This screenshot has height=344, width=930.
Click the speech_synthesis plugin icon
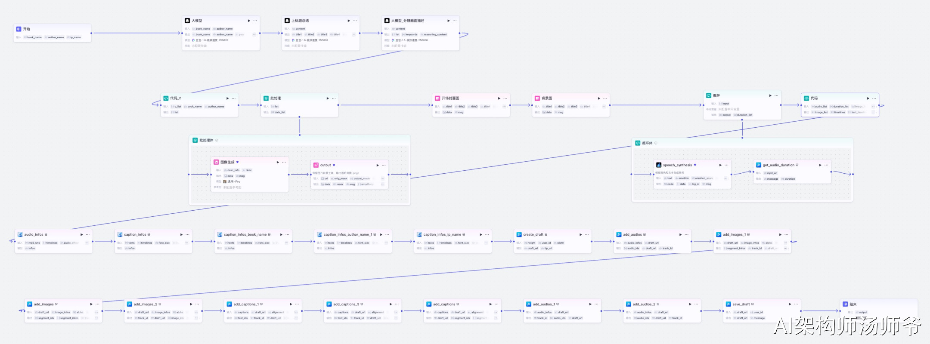coord(659,165)
